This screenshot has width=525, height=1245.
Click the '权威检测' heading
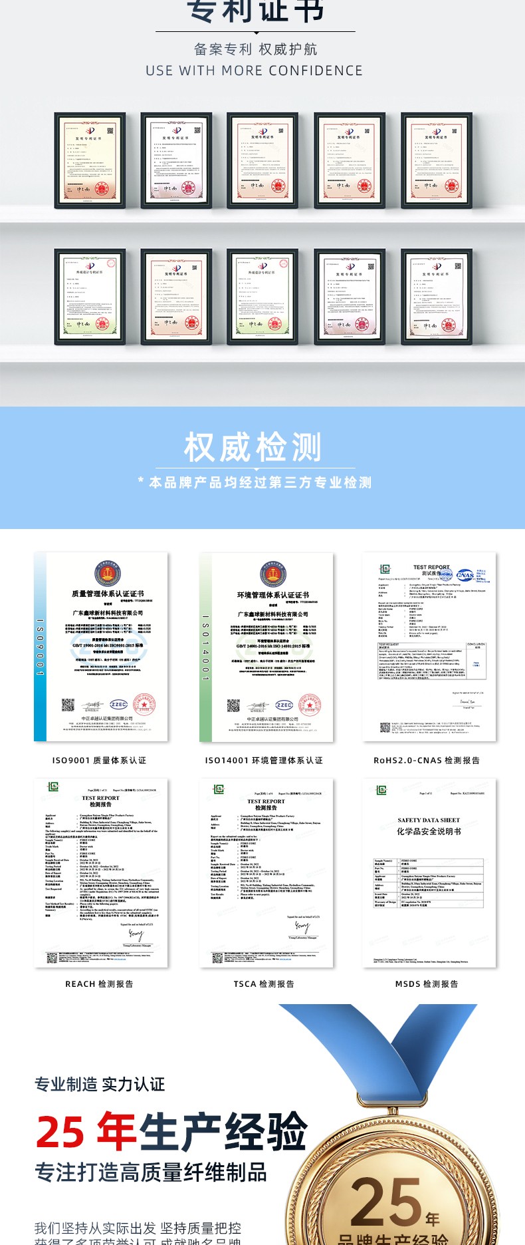253,447
